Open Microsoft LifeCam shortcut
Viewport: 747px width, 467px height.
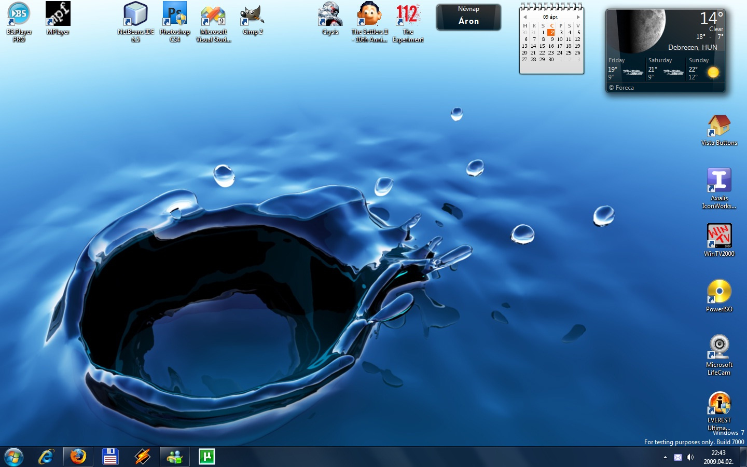[719, 355]
